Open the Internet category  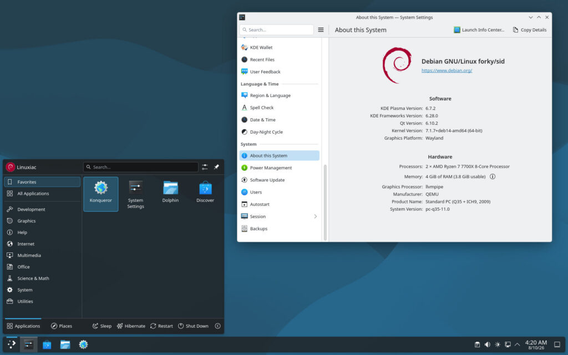click(x=42, y=244)
